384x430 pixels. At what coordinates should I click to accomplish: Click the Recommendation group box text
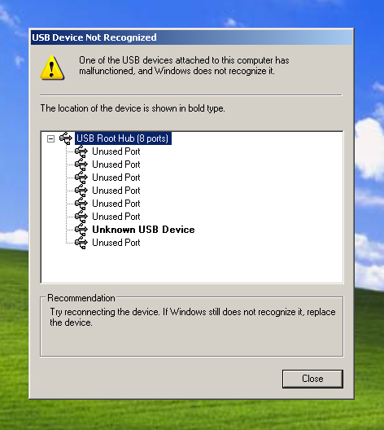point(193,317)
